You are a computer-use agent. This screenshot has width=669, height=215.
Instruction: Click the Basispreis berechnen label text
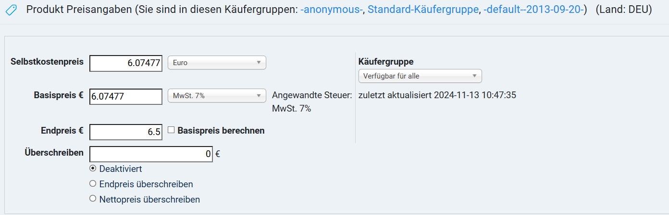221,130
